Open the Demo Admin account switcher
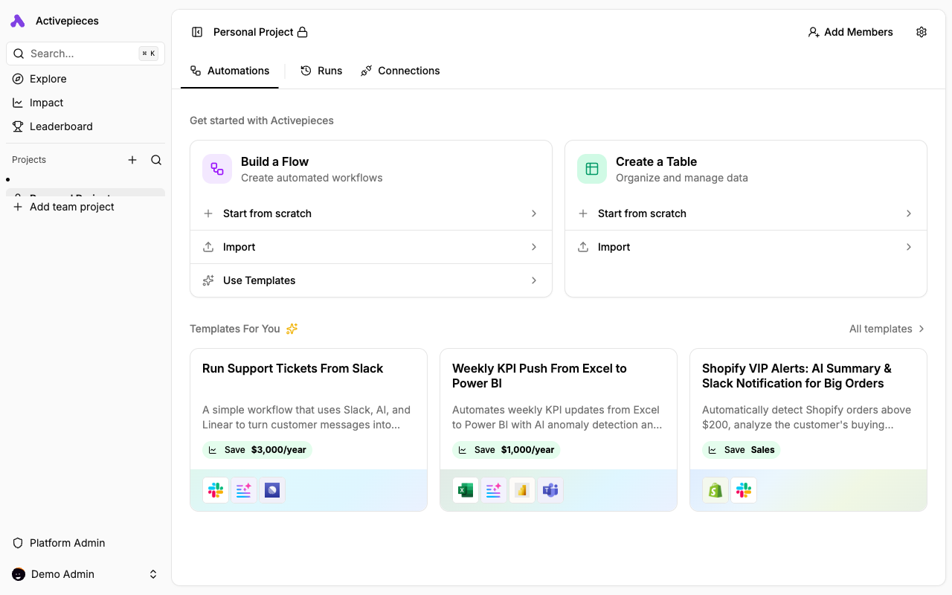The image size is (952, 595). click(86, 574)
